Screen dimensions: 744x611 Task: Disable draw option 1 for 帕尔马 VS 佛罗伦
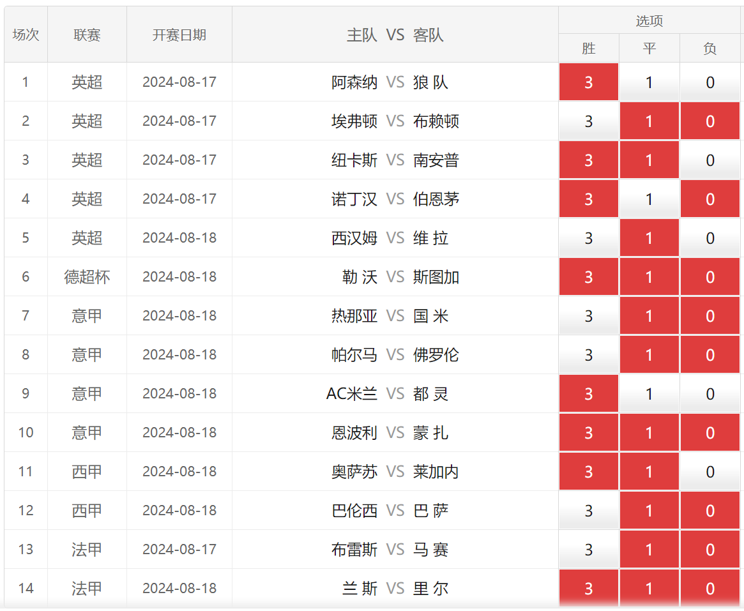[649, 354]
